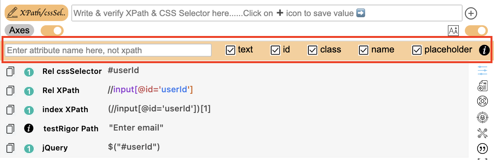Click the Axes label button

tap(20, 30)
